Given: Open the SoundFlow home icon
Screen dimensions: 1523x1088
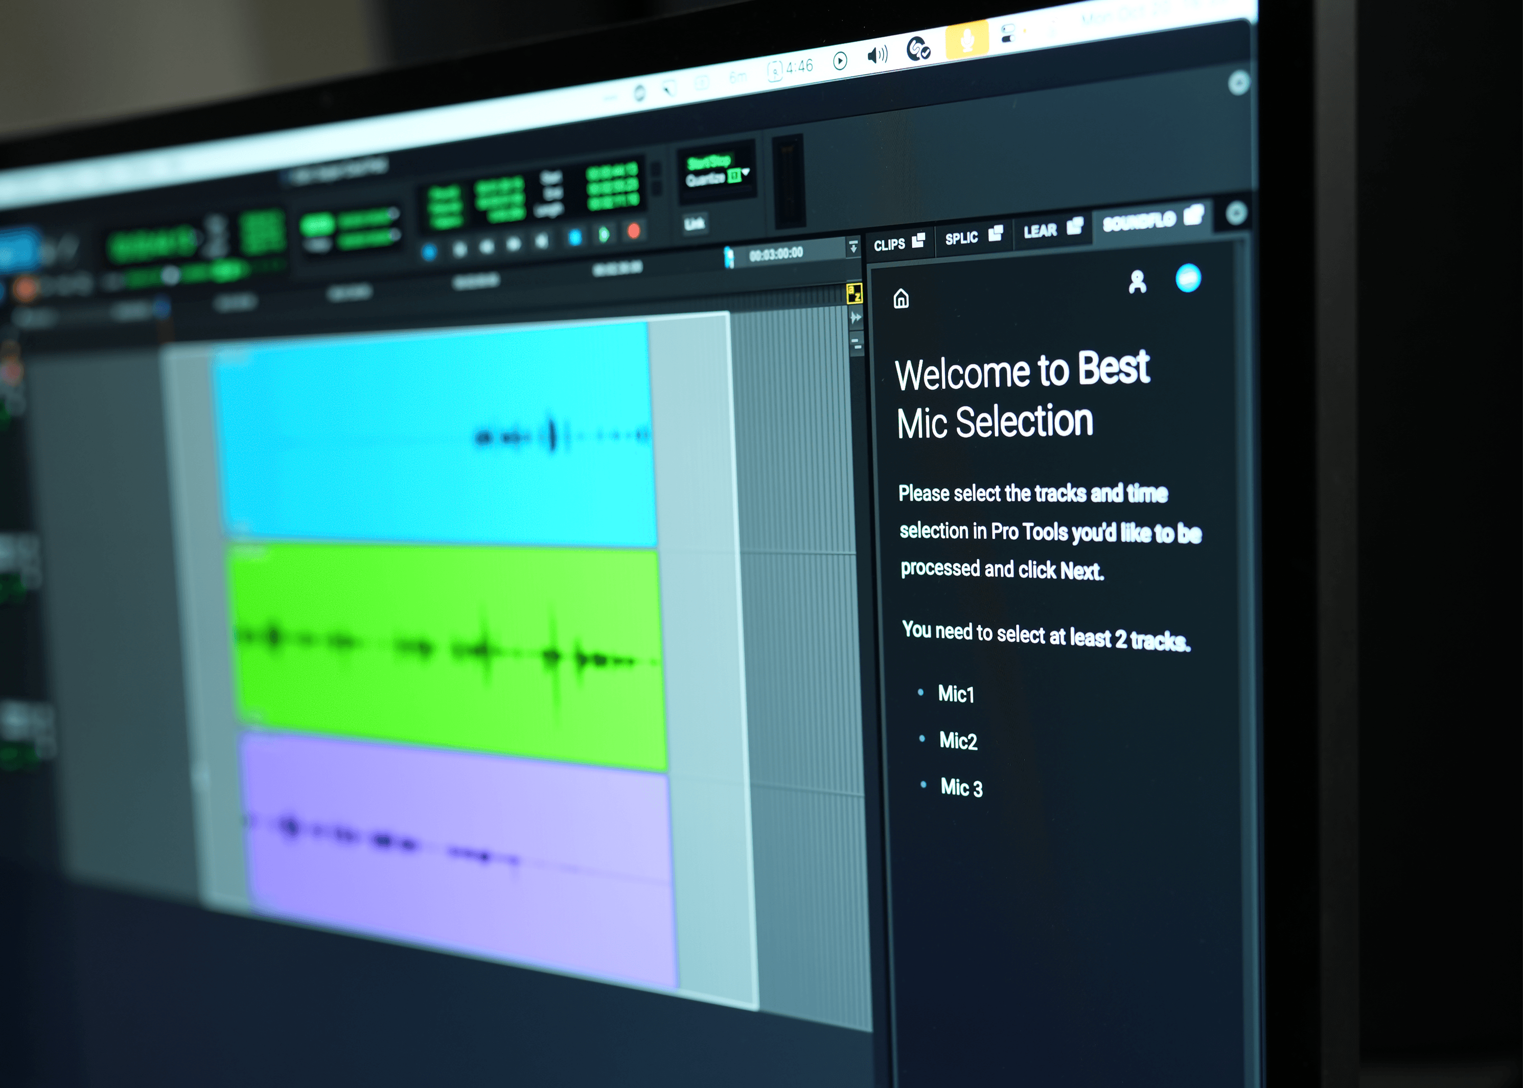Looking at the screenshot, I should tap(901, 298).
